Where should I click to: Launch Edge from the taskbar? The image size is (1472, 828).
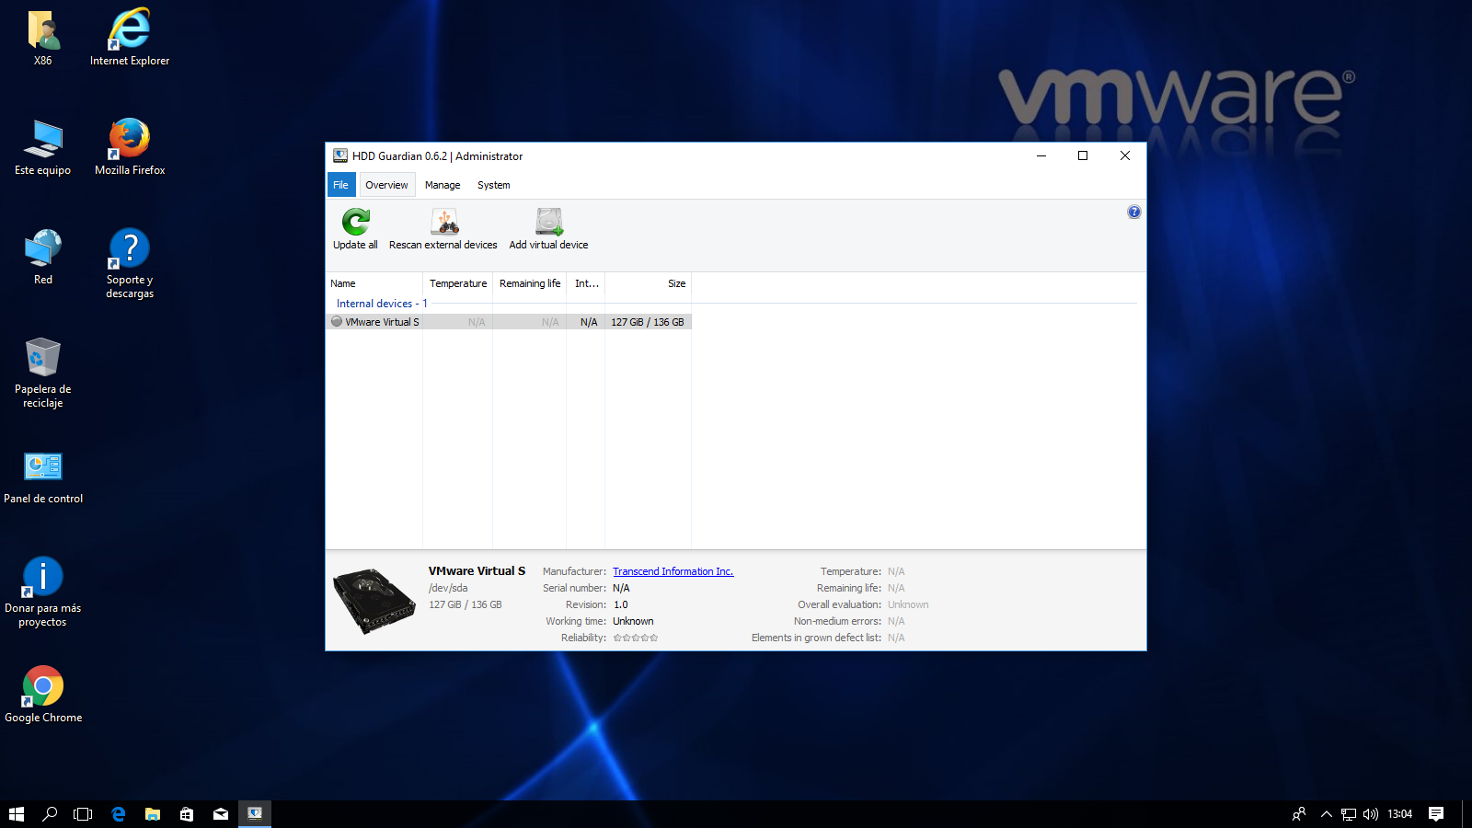click(x=118, y=813)
